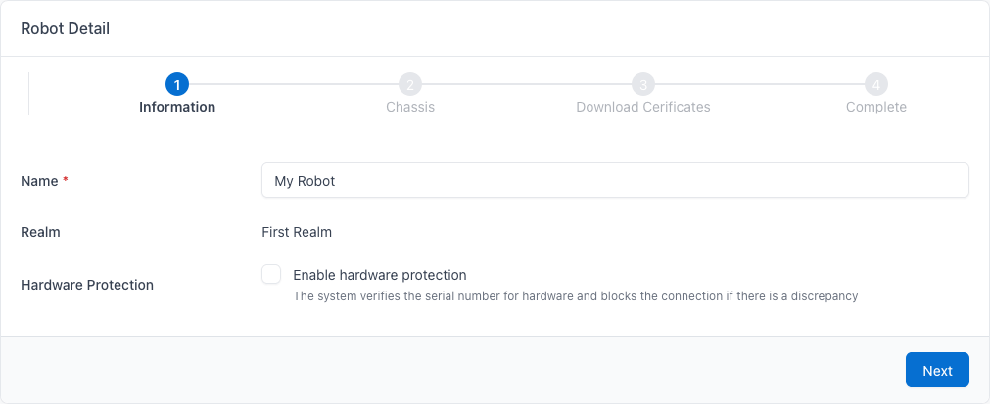990x404 pixels.
Task: Click the red required asterisk by Name
Action: click(x=66, y=181)
